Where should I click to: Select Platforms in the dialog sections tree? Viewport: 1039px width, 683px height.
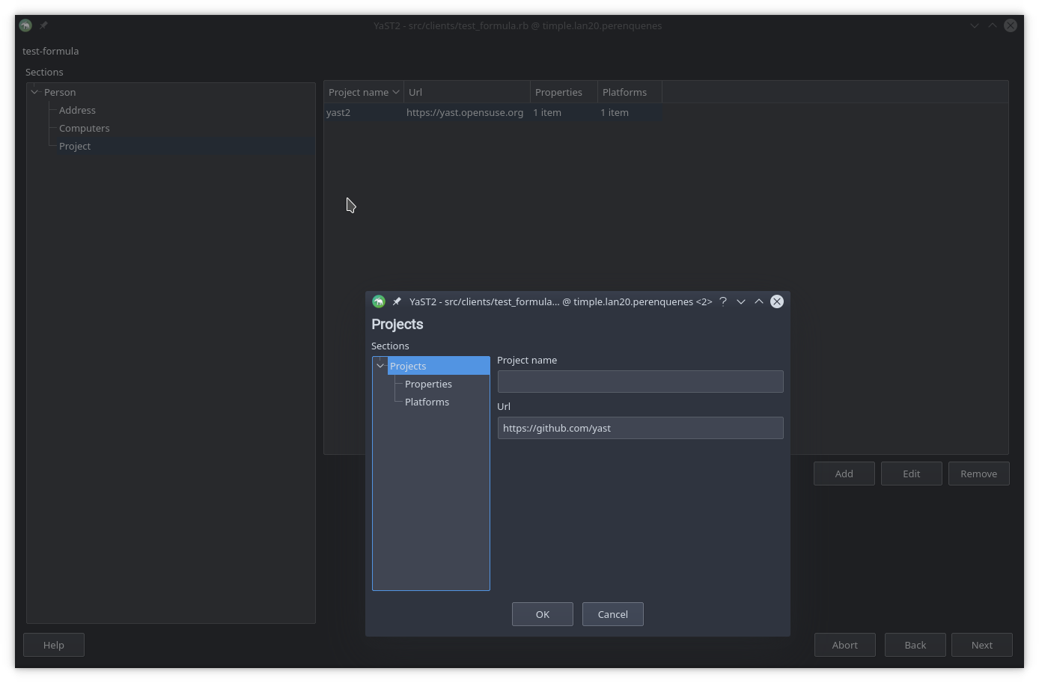pos(427,402)
